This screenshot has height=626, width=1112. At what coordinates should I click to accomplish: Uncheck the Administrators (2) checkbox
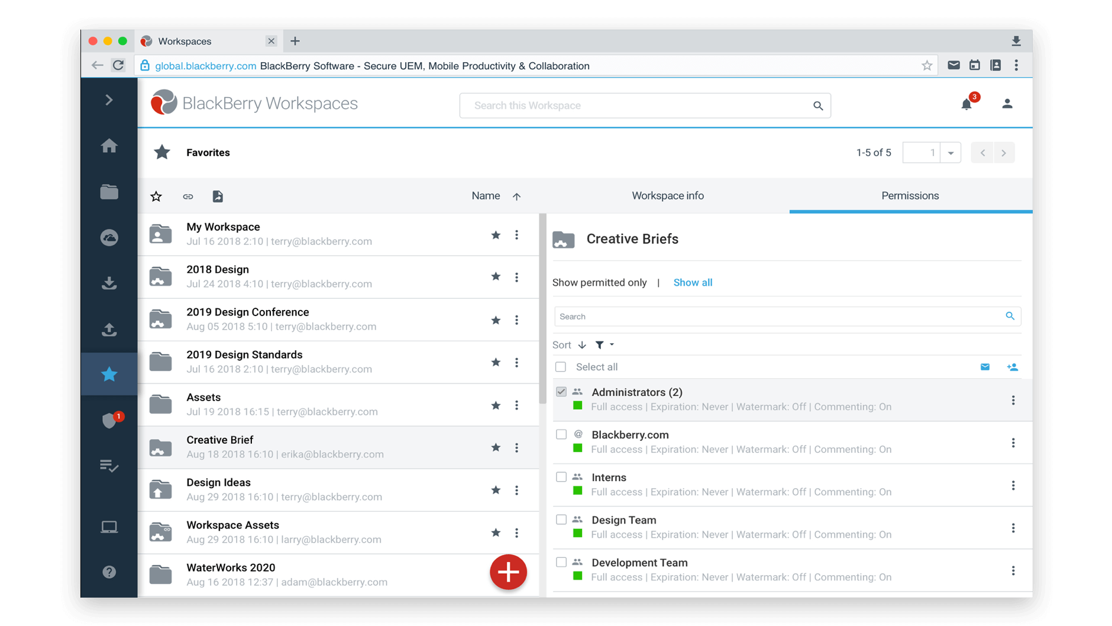(x=561, y=392)
